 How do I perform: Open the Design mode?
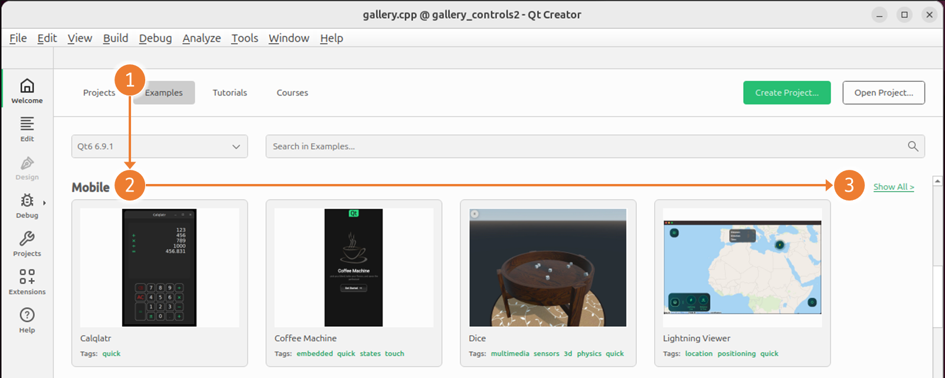[x=27, y=168]
